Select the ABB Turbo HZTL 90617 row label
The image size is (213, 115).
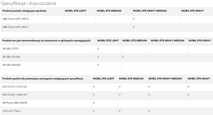pos(16,27)
